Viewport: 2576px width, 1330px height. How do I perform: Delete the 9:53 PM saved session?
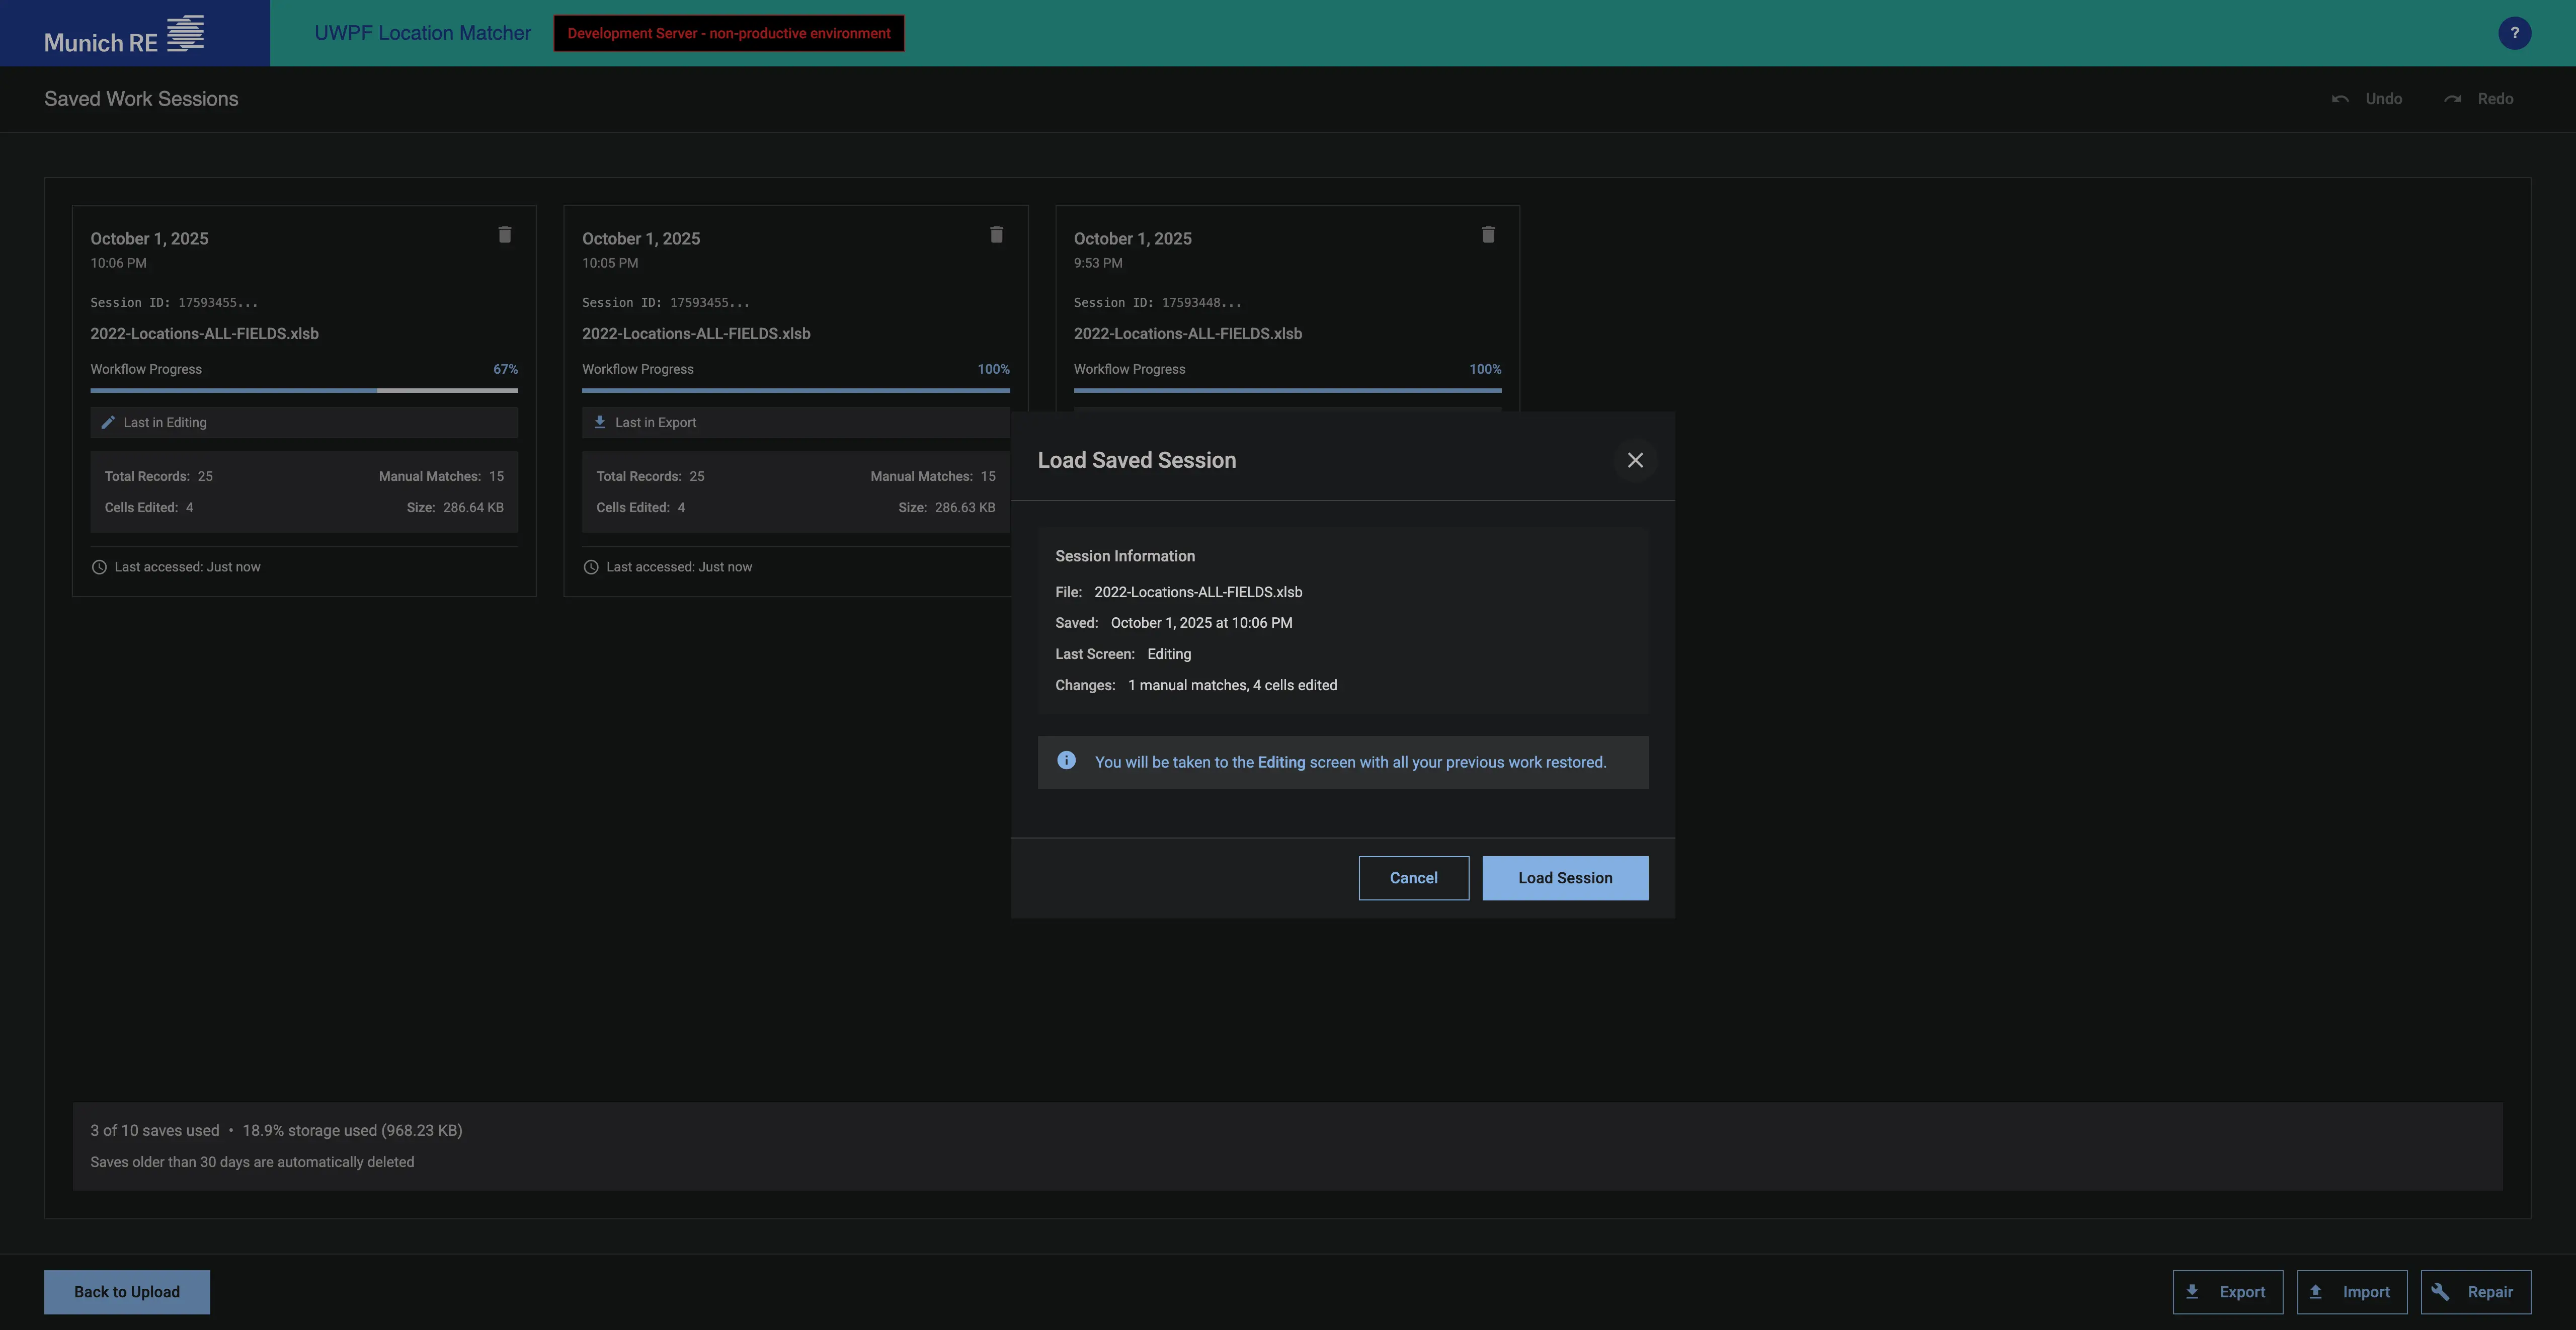(x=1488, y=235)
